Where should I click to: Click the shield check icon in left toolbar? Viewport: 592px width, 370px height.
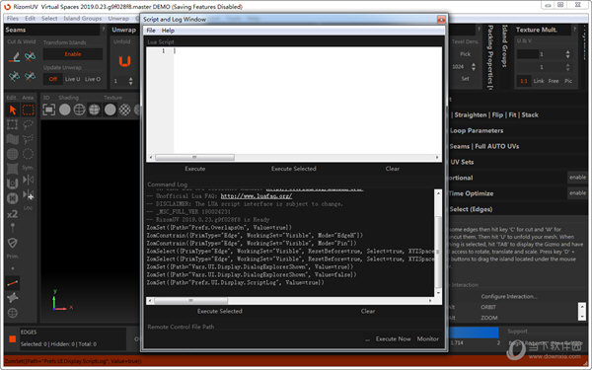(x=13, y=243)
